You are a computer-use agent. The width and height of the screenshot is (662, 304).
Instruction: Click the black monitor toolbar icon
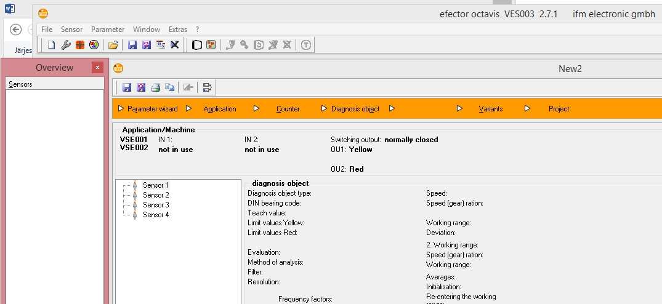196,45
